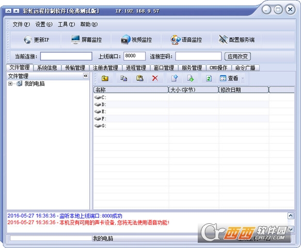Open the 文件(F) menu

pos(21,25)
